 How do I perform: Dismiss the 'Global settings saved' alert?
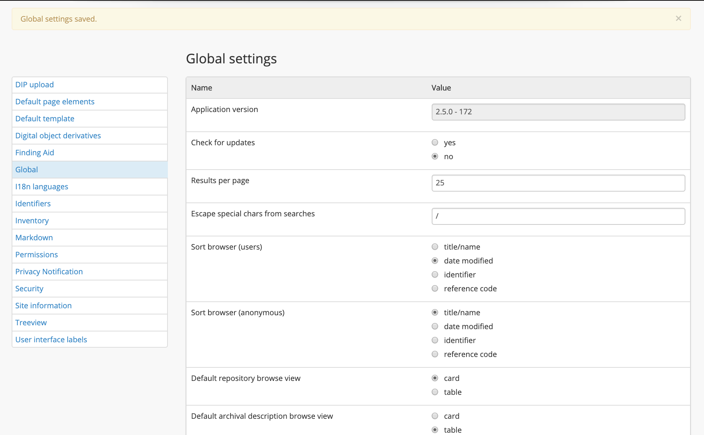click(678, 19)
